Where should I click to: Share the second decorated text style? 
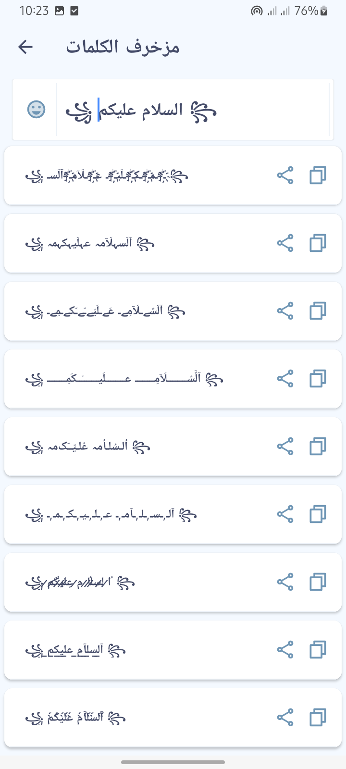(285, 243)
